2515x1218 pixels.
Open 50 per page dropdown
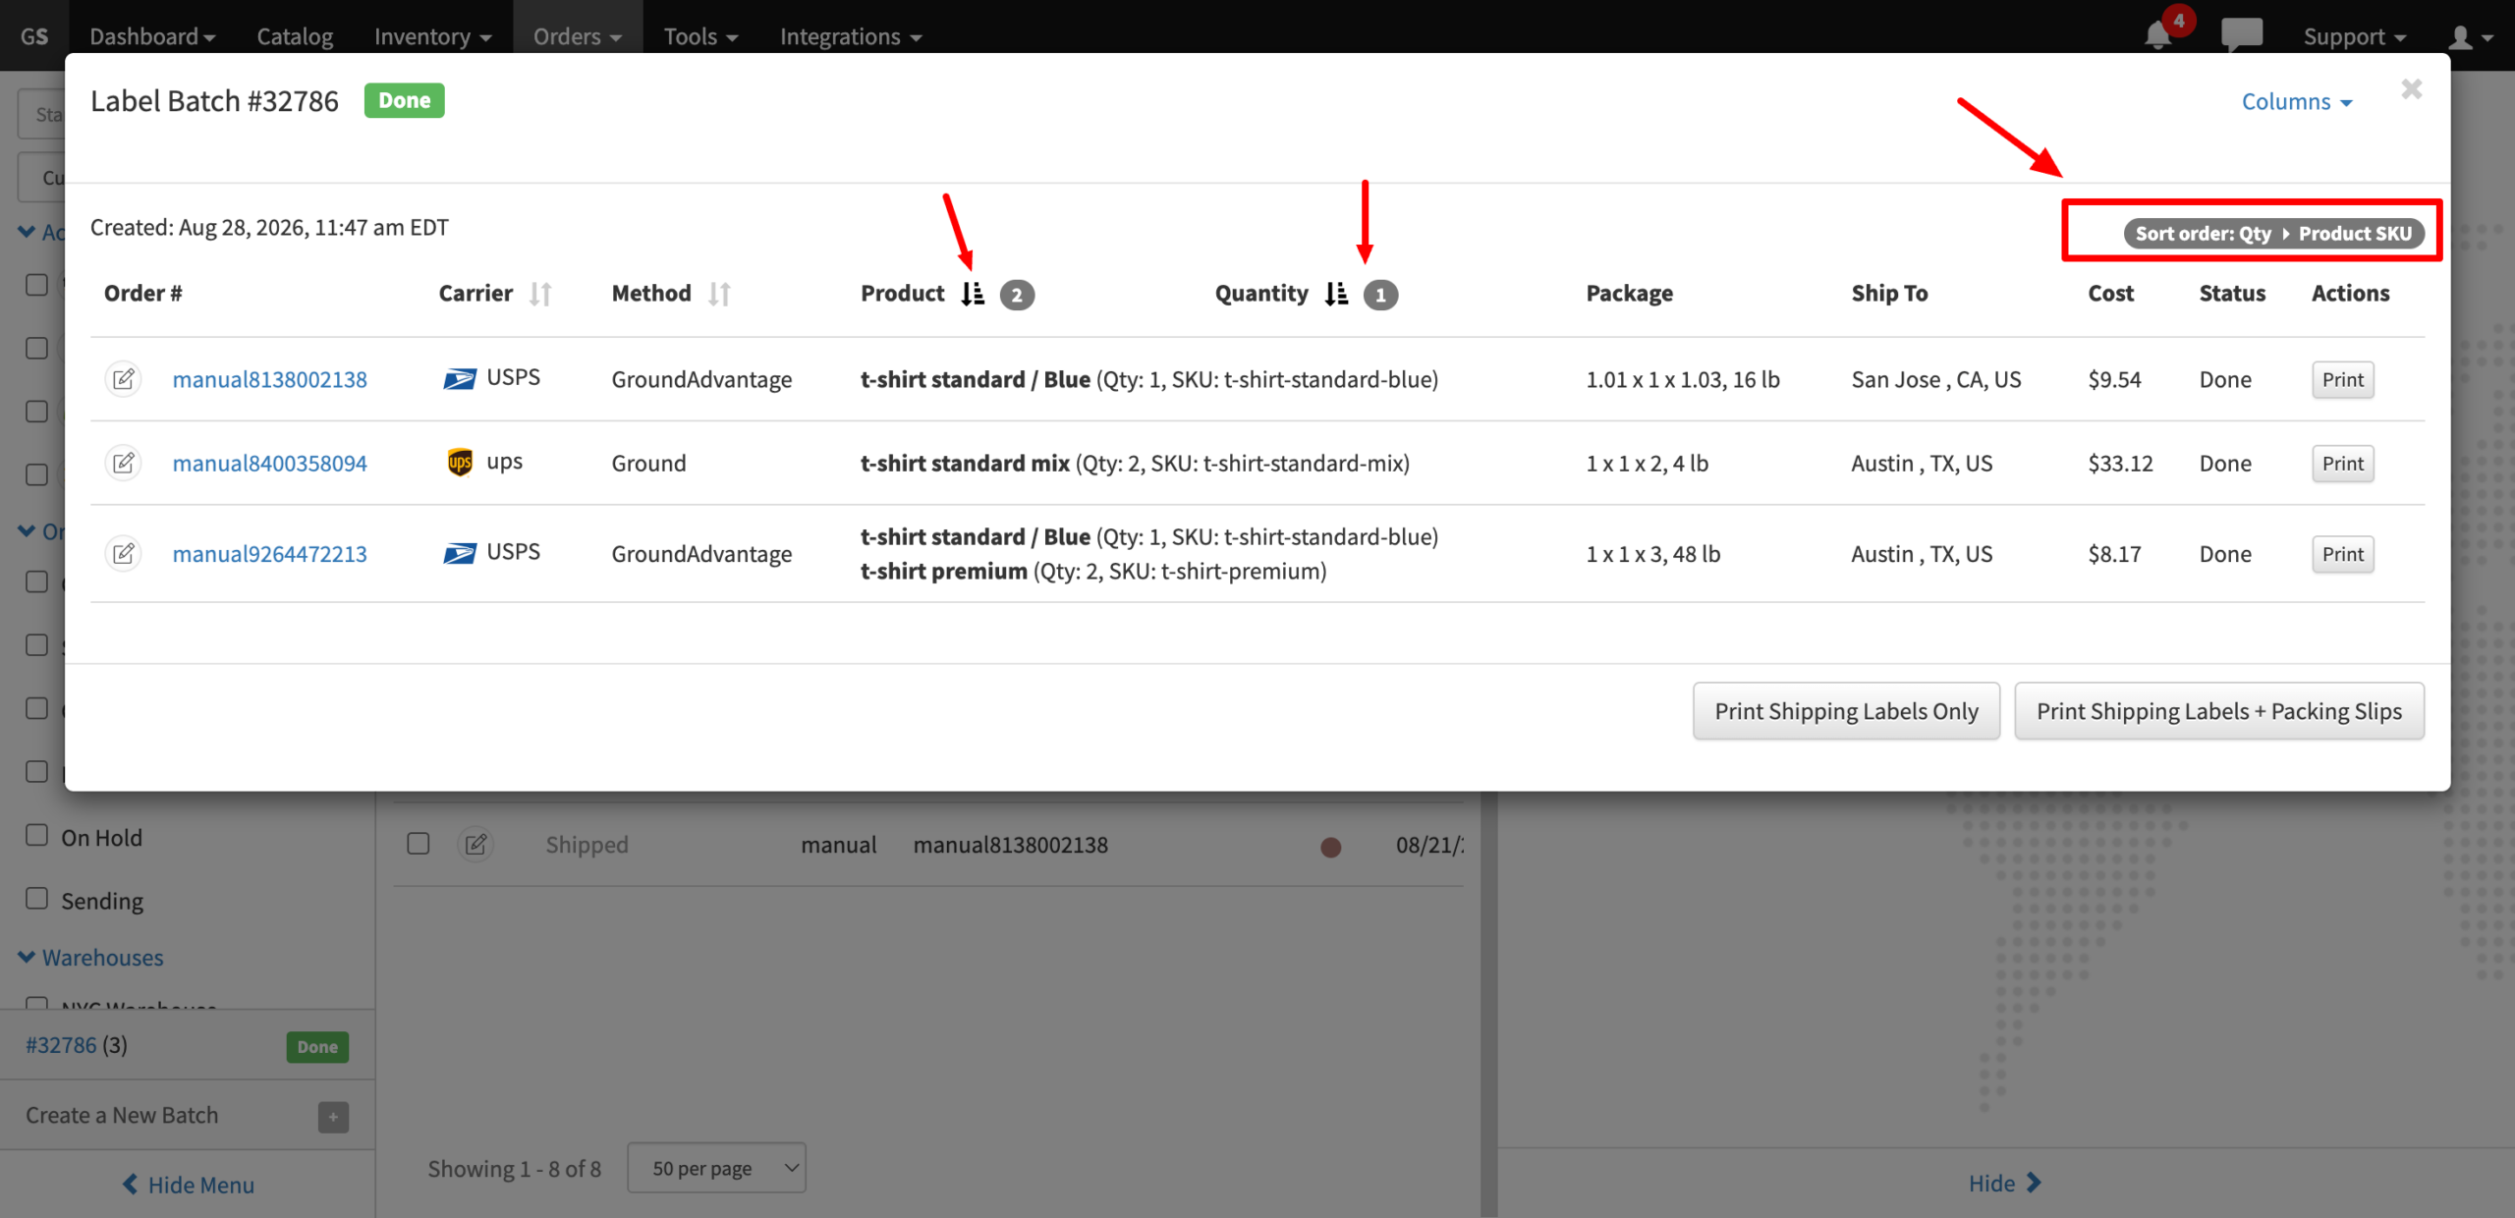pyautogui.click(x=717, y=1168)
